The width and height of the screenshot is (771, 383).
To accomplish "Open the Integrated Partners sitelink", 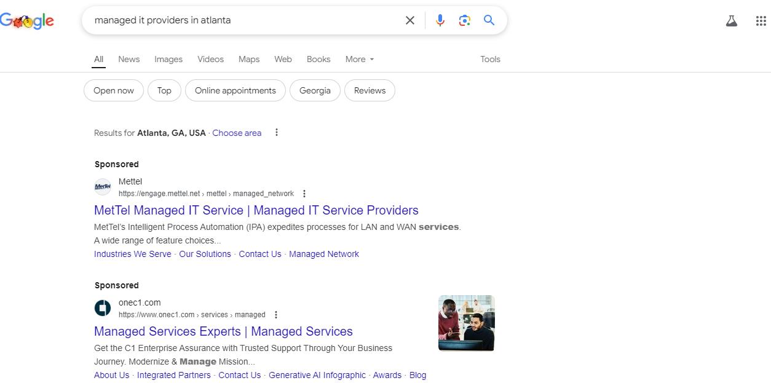I will tap(174, 375).
